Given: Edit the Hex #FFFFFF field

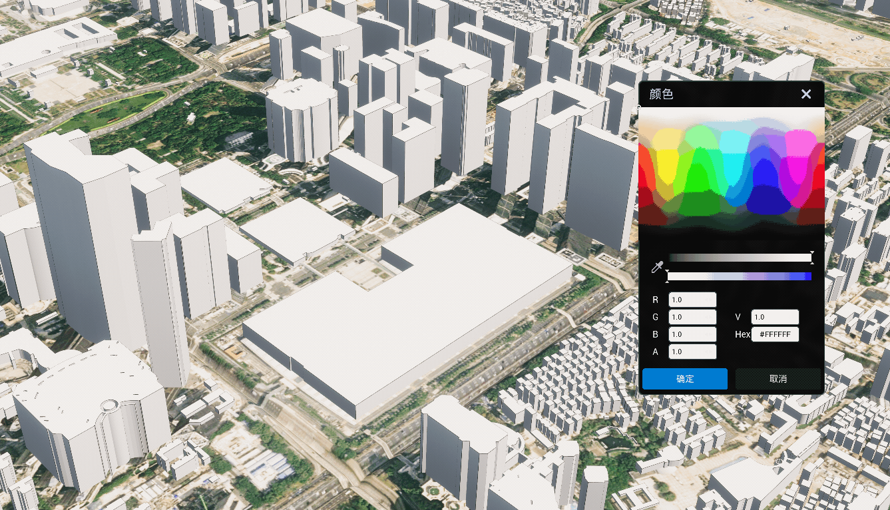Looking at the screenshot, I should [775, 334].
